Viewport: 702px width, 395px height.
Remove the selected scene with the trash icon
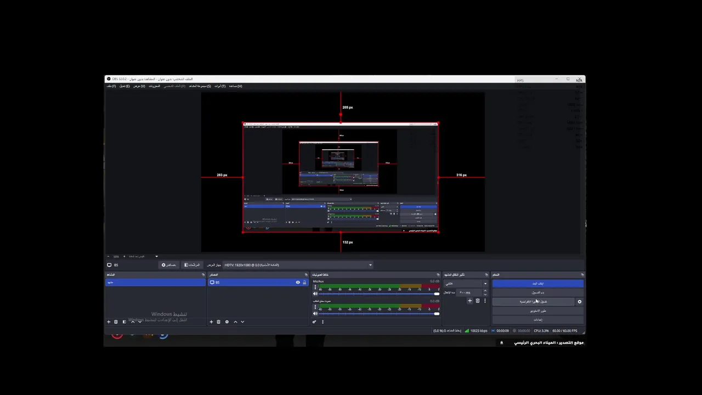116,322
